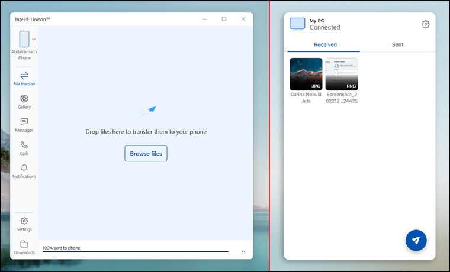This screenshot has height=272, width=450.
Task: Maximize the Intel Unison window
Action: click(x=224, y=19)
